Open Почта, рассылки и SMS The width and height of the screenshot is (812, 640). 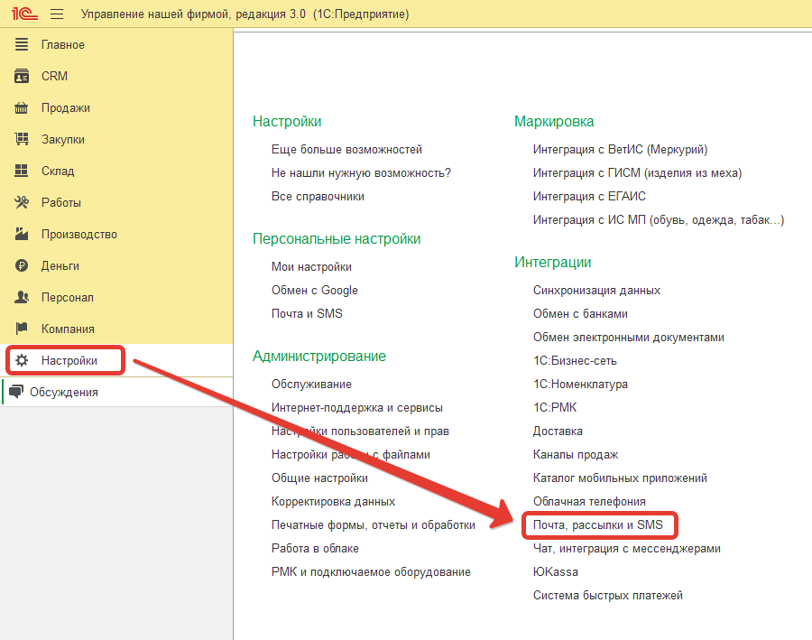coord(597,525)
